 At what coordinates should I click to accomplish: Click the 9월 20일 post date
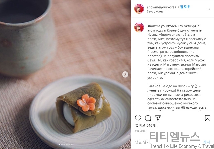140,131
